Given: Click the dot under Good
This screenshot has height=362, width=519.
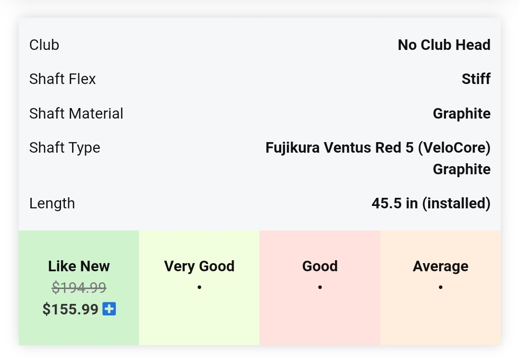Looking at the screenshot, I should (320, 287).
